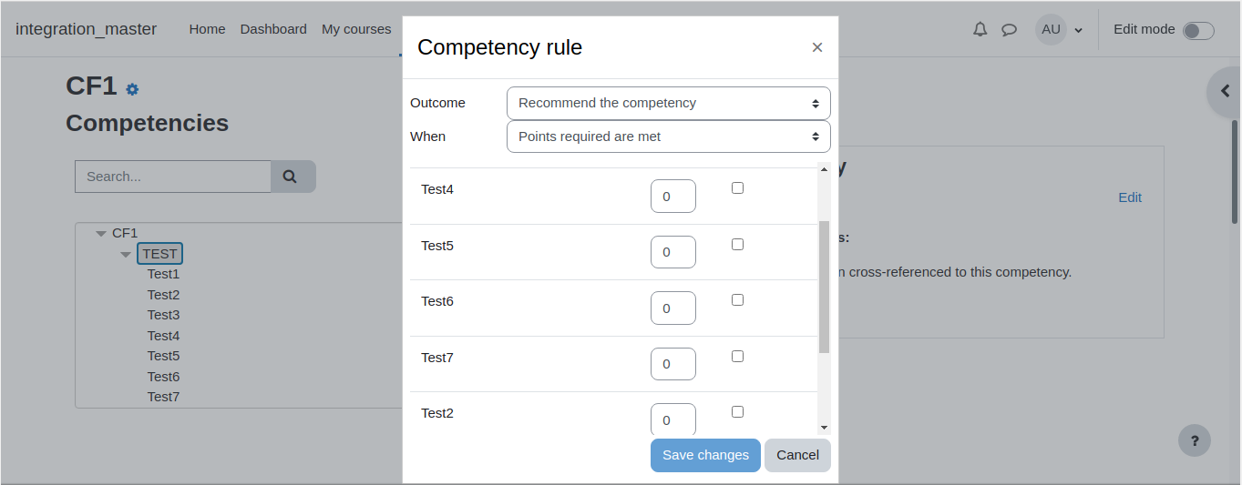Open My courses in navigation

(x=356, y=29)
